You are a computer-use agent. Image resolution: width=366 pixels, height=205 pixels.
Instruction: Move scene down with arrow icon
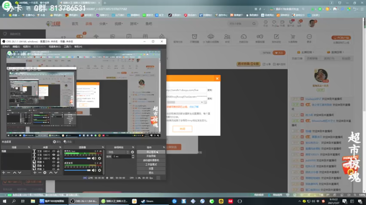tap(20, 173)
